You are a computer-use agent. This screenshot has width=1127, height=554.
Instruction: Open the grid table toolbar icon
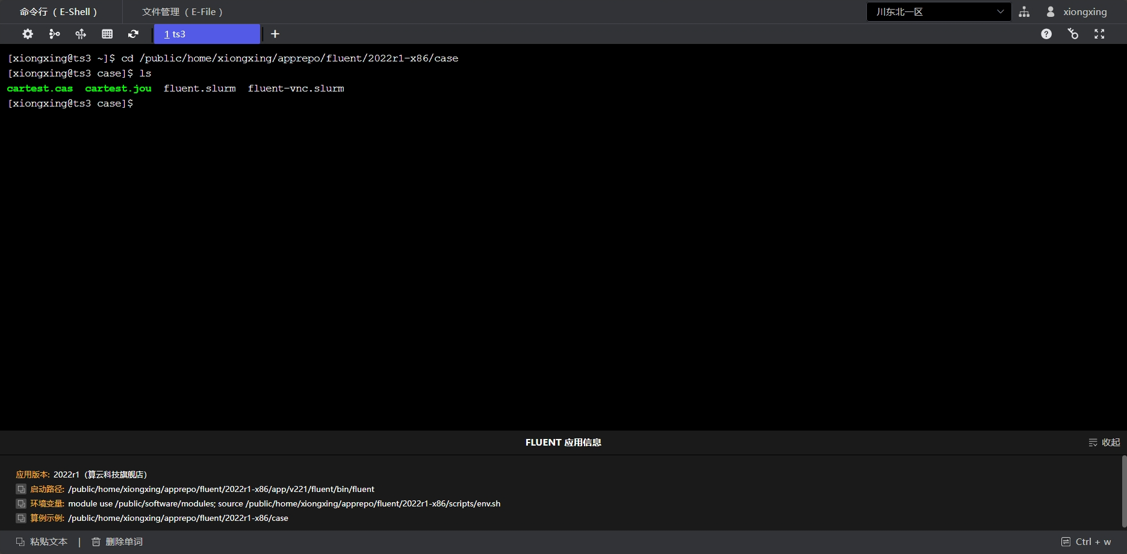pos(107,34)
